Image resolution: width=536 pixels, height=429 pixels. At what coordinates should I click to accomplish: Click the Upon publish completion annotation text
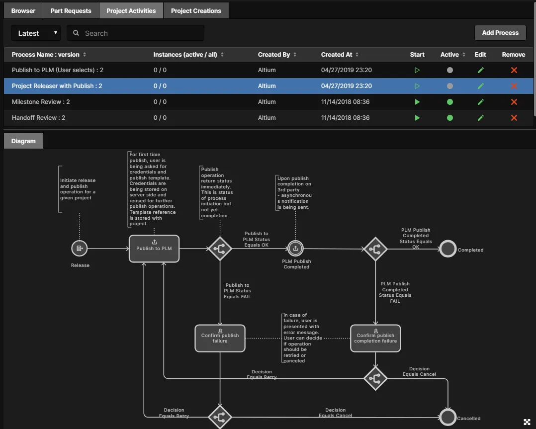point(294,193)
